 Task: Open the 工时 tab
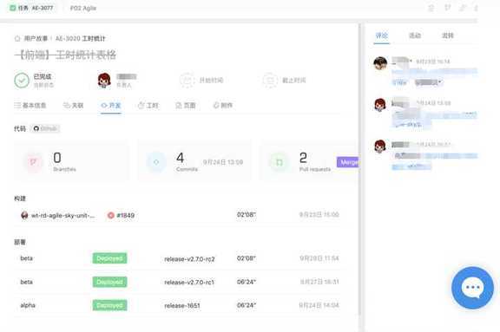point(148,106)
